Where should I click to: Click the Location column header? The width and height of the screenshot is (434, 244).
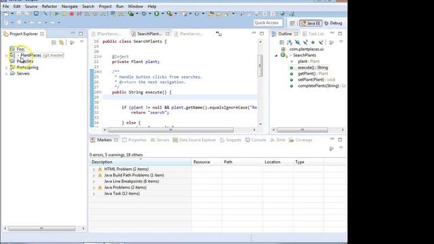pyautogui.click(x=277, y=162)
